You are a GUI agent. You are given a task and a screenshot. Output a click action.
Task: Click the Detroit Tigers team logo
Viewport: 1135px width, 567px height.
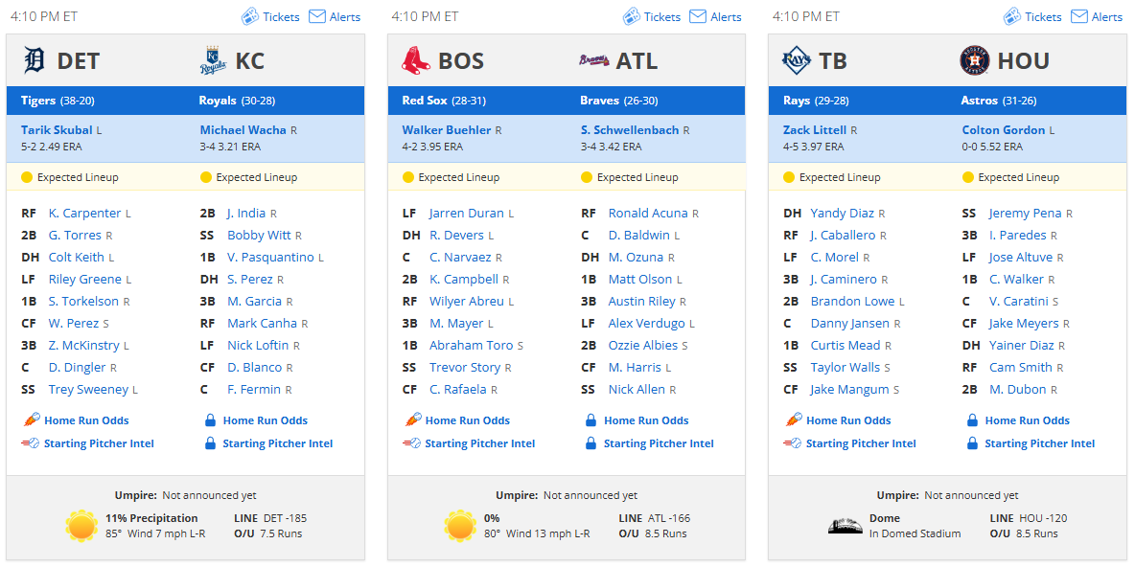(34, 60)
